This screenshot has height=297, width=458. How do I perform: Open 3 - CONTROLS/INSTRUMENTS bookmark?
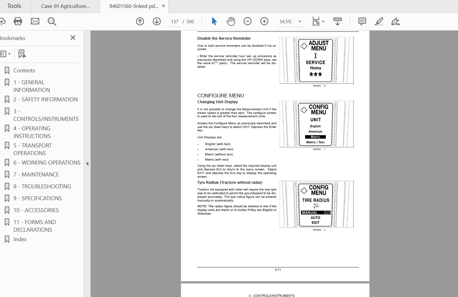[46, 115]
